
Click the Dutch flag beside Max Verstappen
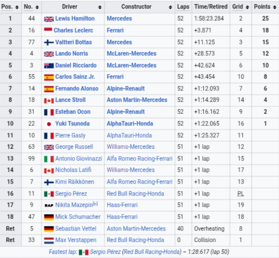click(x=49, y=241)
